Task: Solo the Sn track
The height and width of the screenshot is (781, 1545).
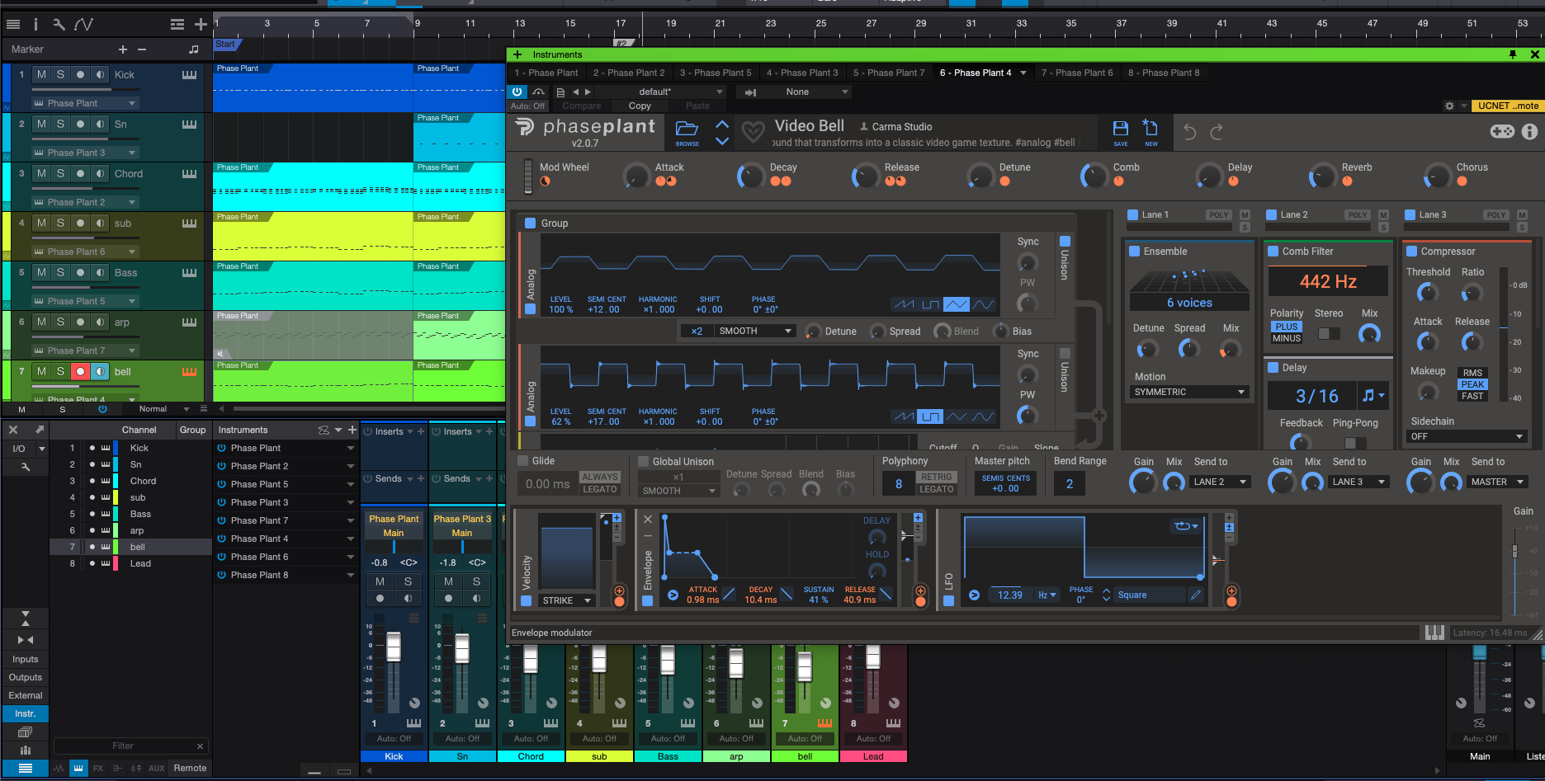Action: pos(60,124)
